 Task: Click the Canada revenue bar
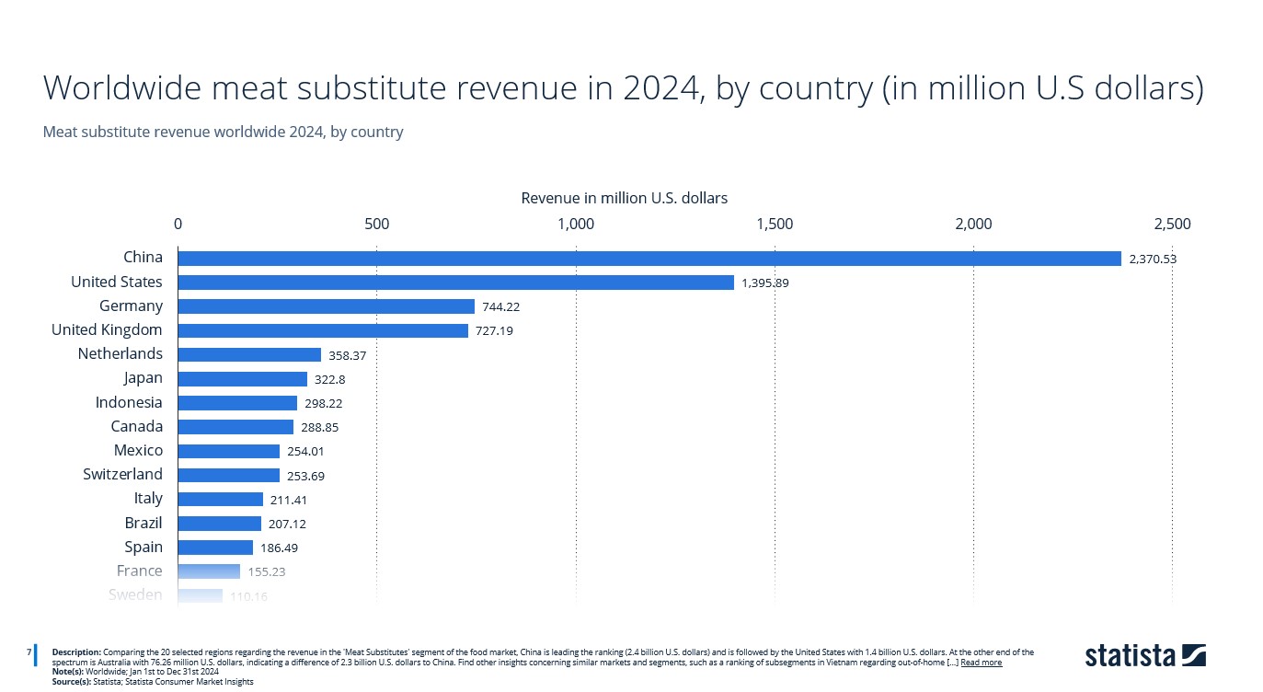point(235,426)
